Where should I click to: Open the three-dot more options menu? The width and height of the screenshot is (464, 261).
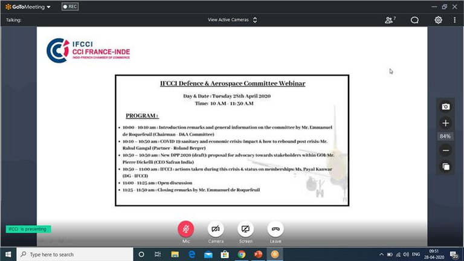tap(455, 20)
